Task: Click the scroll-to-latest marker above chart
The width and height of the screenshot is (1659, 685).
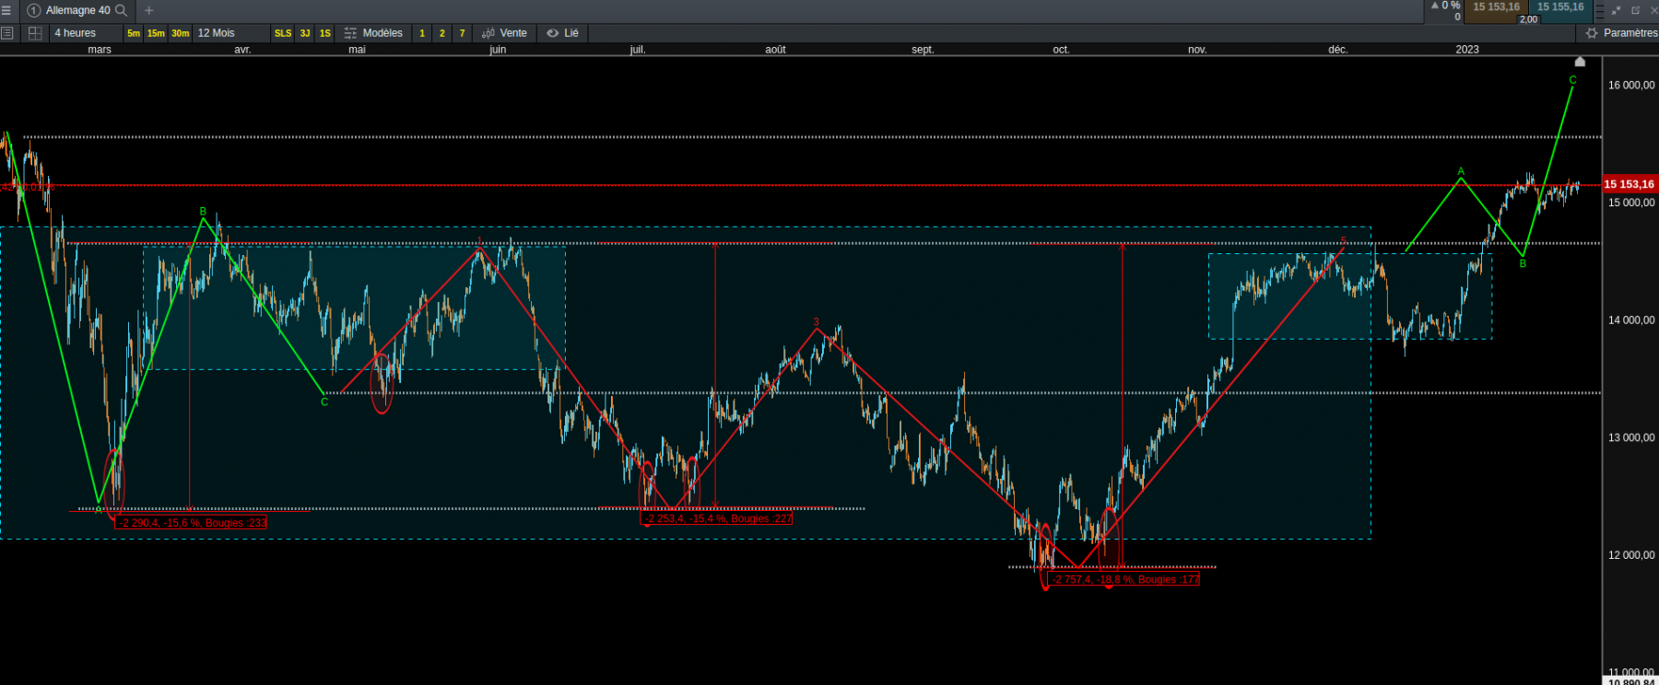Action: pyautogui.click(x=1580, y=62)
